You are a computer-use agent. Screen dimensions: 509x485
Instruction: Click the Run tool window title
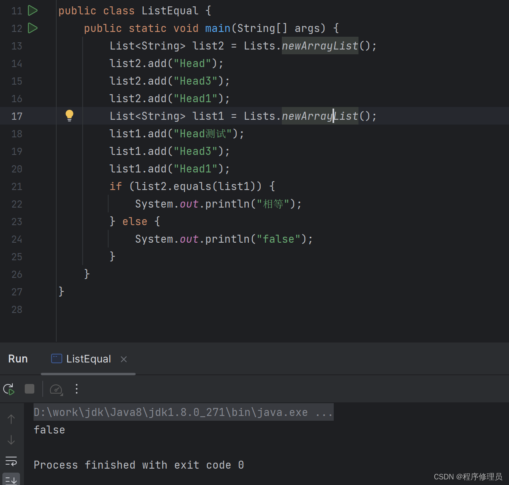[x=18, y=359]
